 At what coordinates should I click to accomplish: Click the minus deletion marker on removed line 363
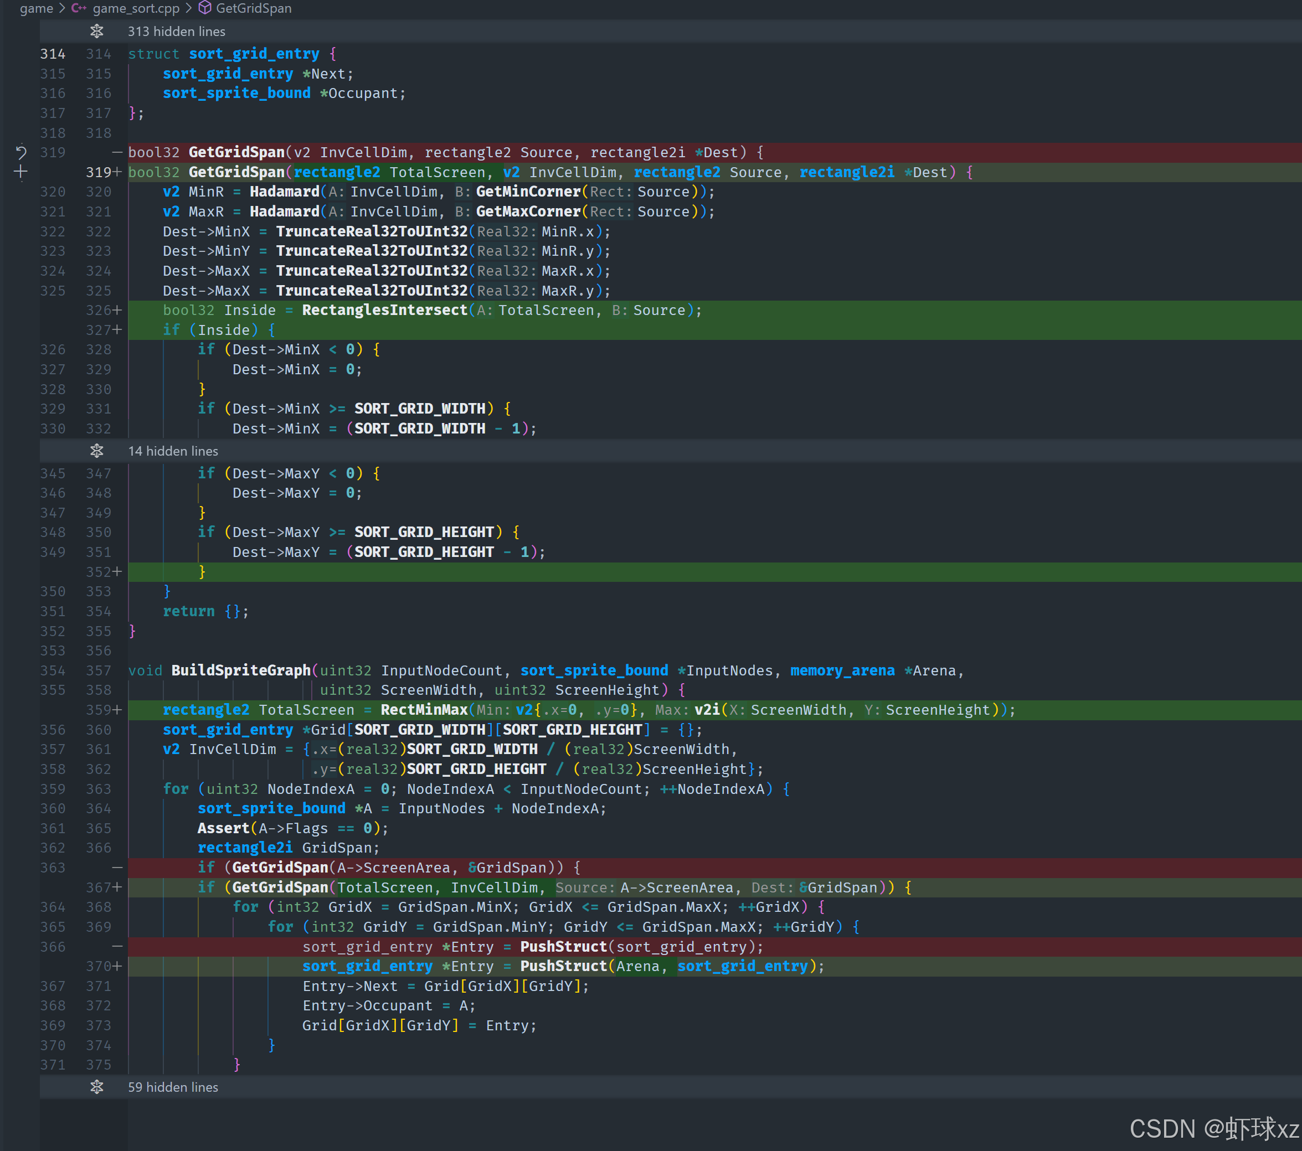pos(117,867)
